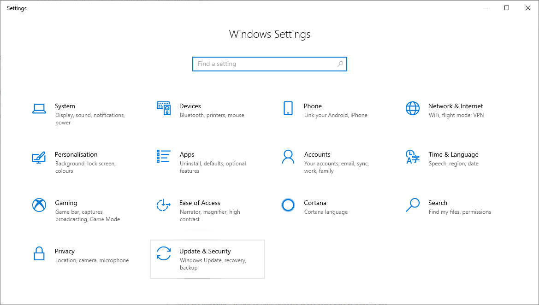Screen dimensions: 539x305
Task: Open the Time & Language icon
Action: coord(413,157)
